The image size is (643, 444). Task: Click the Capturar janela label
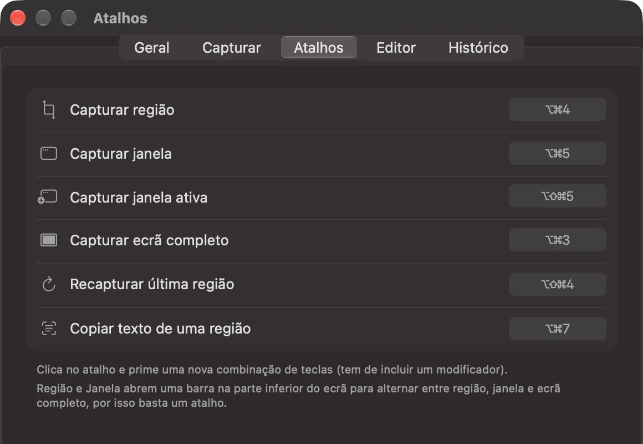pyautogui.click(x=121, y=154)
